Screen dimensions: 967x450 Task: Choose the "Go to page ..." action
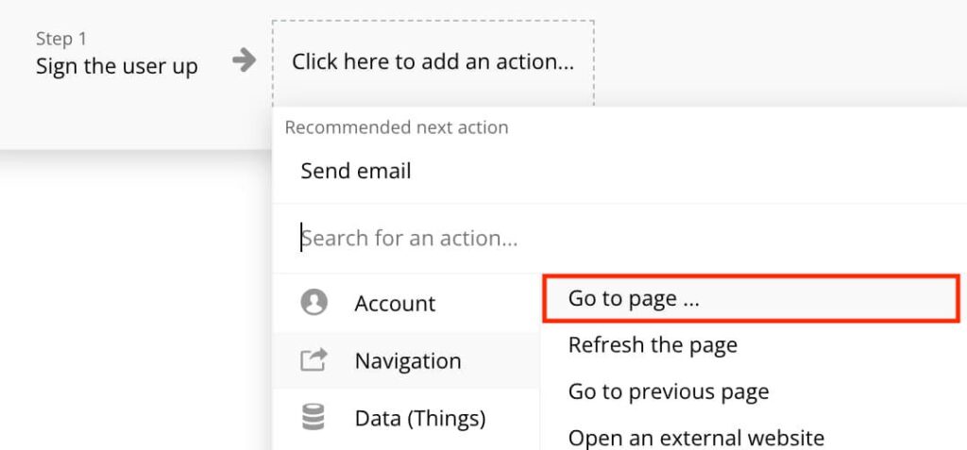pyautogui.click(x=752, y=299)
